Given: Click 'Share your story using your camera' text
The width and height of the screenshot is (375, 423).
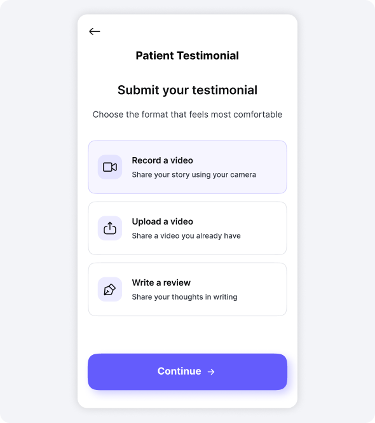Looking at the screenshot, I should click(194, 174).
